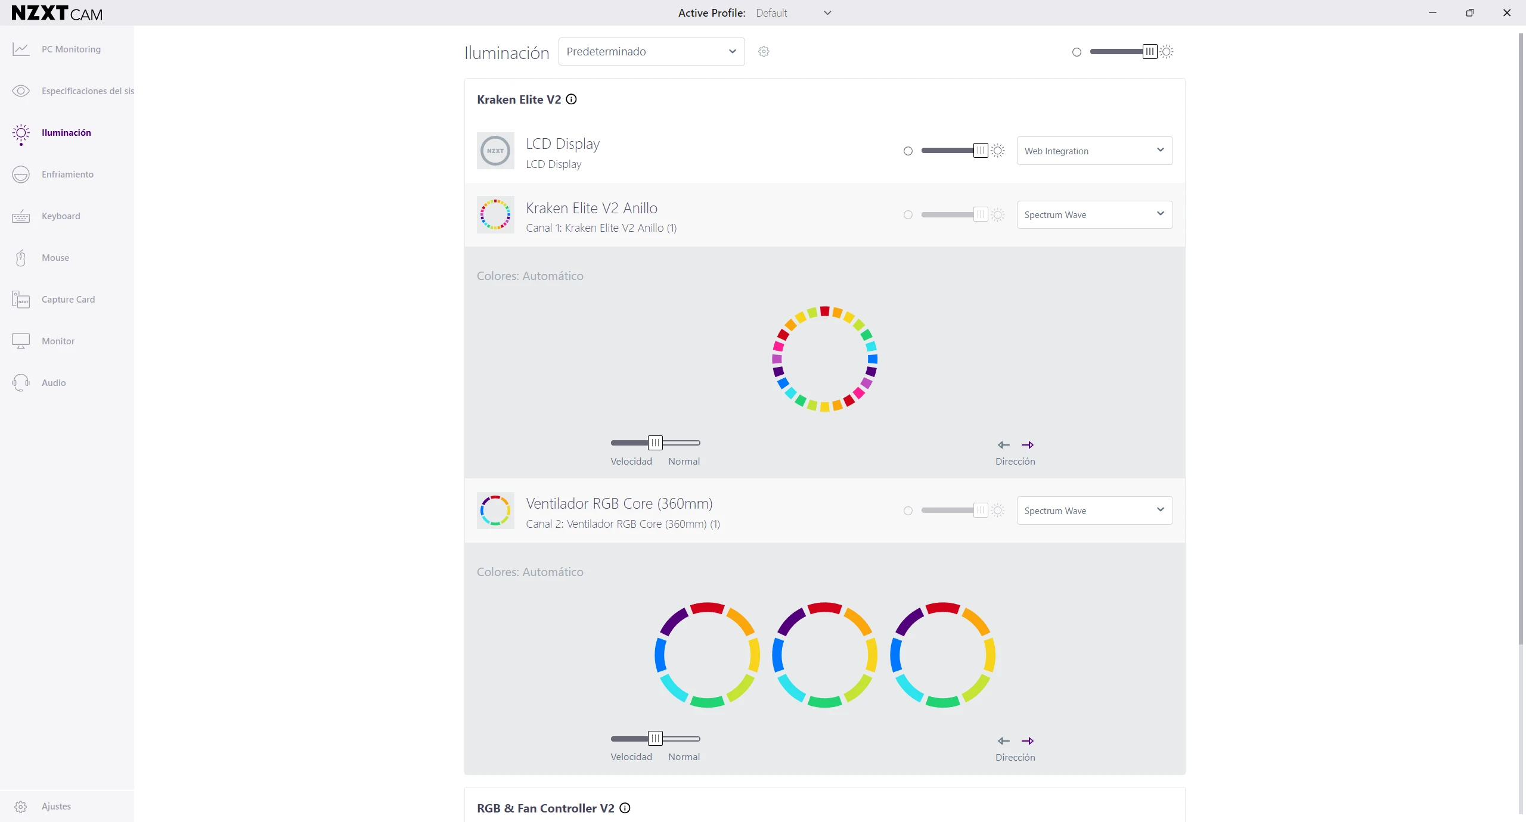Click the LCD Display brightness slider
This screenshot has height=822, width=1526.
955,151
